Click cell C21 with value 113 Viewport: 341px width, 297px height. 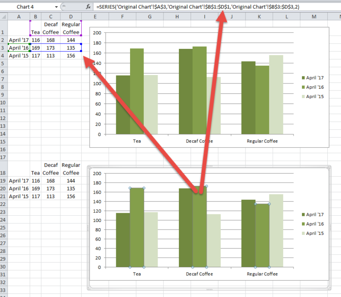(51, 196)
